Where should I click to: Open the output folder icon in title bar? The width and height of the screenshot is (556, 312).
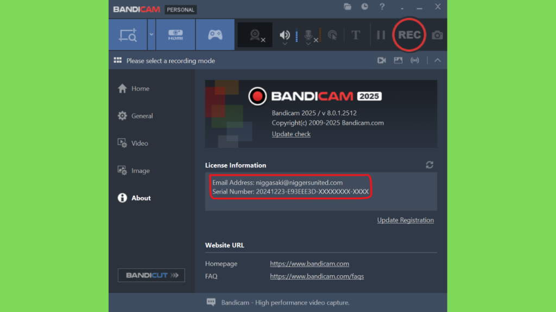(347, 6)
